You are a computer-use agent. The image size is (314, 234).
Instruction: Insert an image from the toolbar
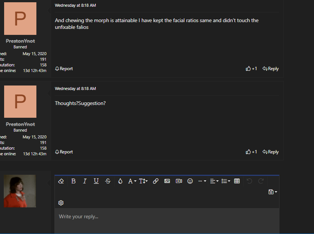click(x=167, y=181)
